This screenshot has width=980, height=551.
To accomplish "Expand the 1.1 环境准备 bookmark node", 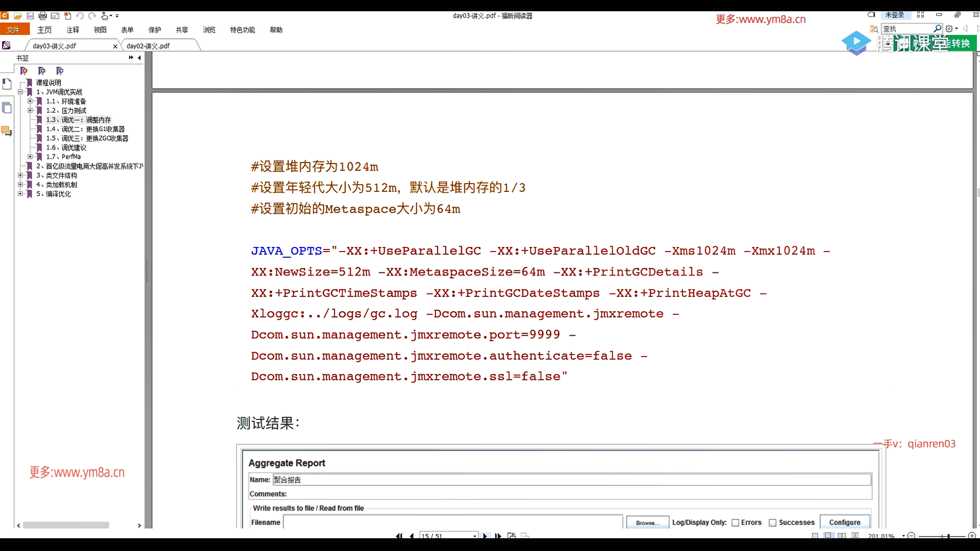I will (x=30, y=101).
